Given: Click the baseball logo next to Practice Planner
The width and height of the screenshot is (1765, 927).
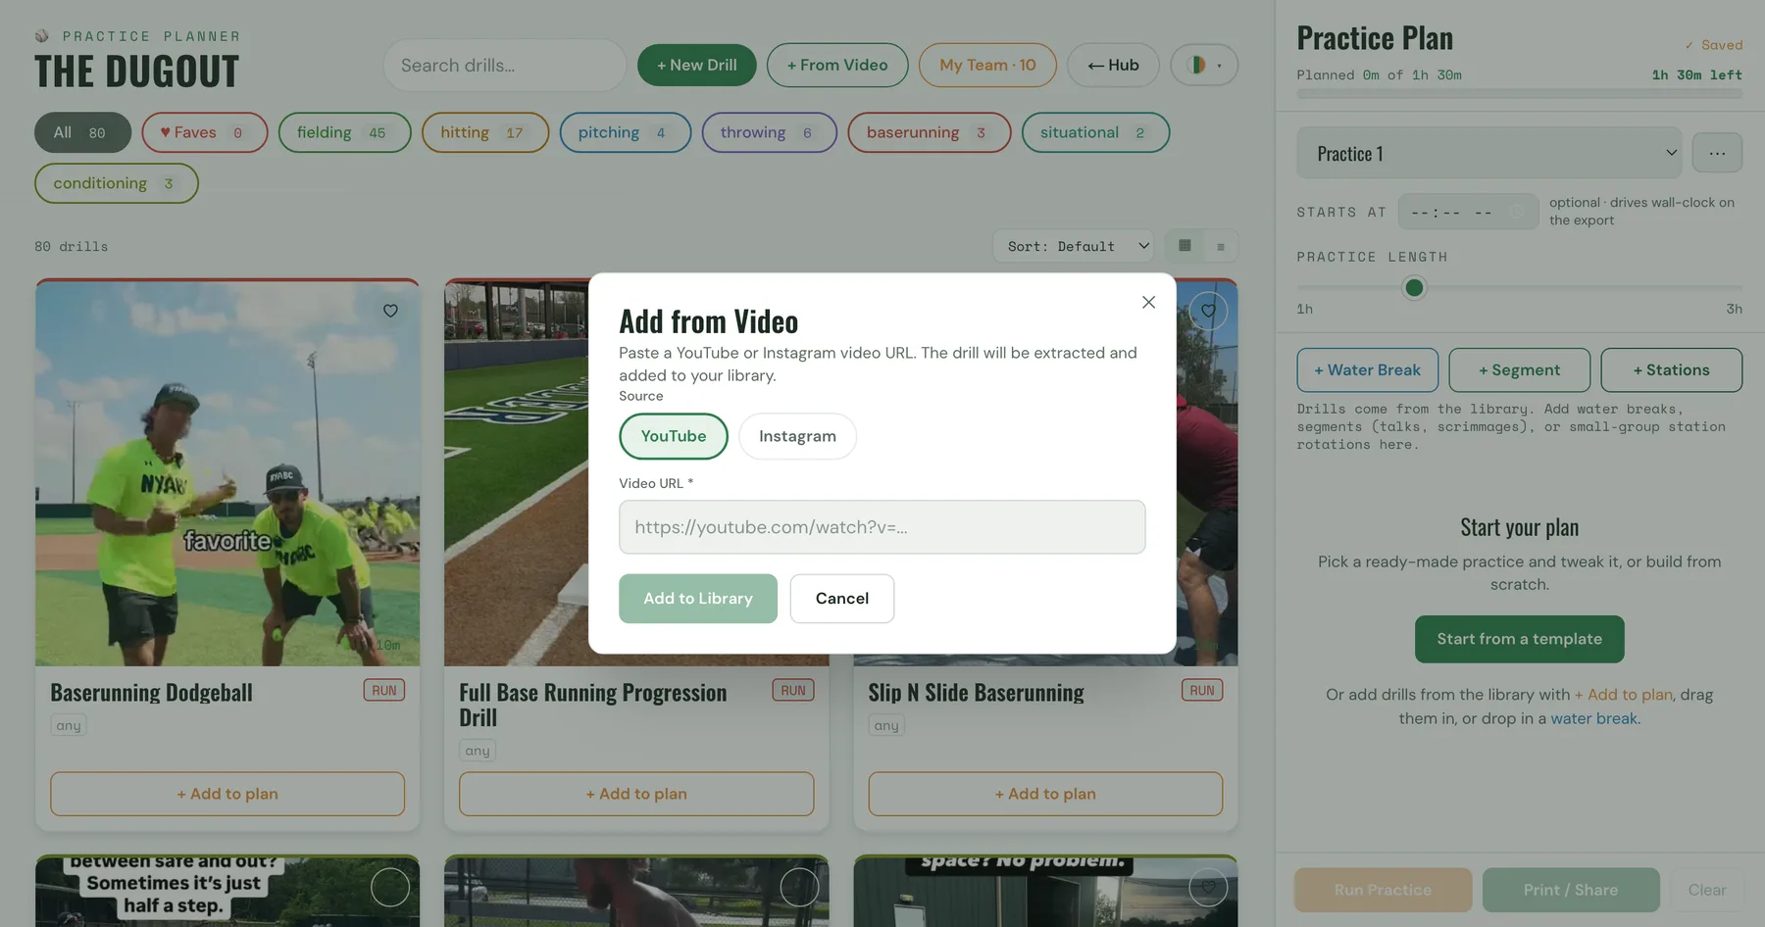Looking at the screenshot, I should [42, 36].
